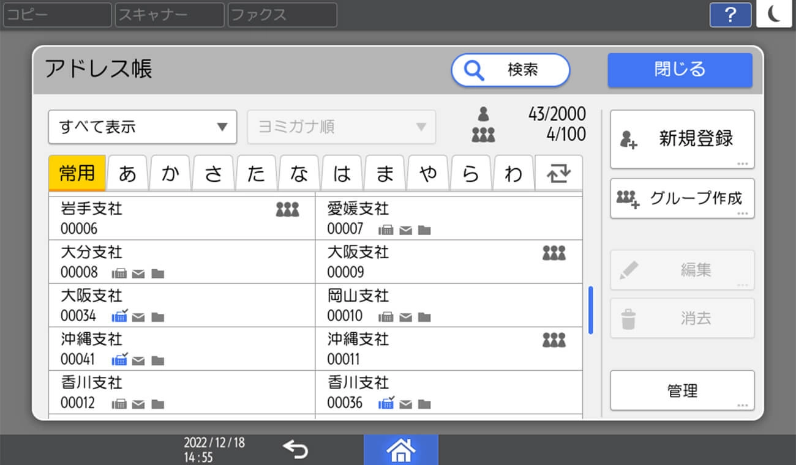Screen dimensions: 796x465
Task: Click the help question mark button
Action: [730, 15]
